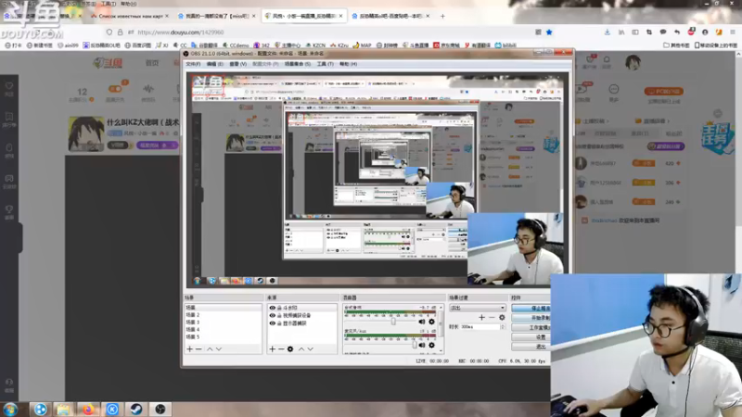Screen dimensions: 742x417
Task: Open settings gear for 台式音响 audio channel
Action: click(431, 322)
